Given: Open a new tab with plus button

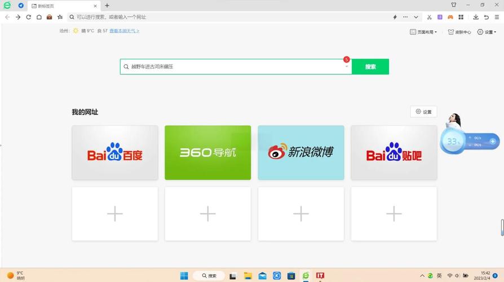Looking at the screenshot, I should [107, 6].
